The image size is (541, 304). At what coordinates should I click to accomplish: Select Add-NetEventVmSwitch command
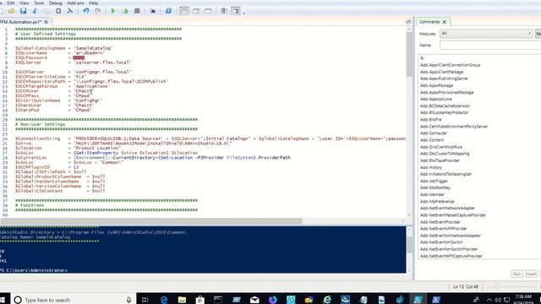coord(441,242)
